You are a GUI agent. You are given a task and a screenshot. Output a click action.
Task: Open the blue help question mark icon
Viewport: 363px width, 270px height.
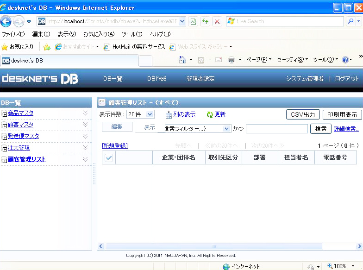point(345,60)
